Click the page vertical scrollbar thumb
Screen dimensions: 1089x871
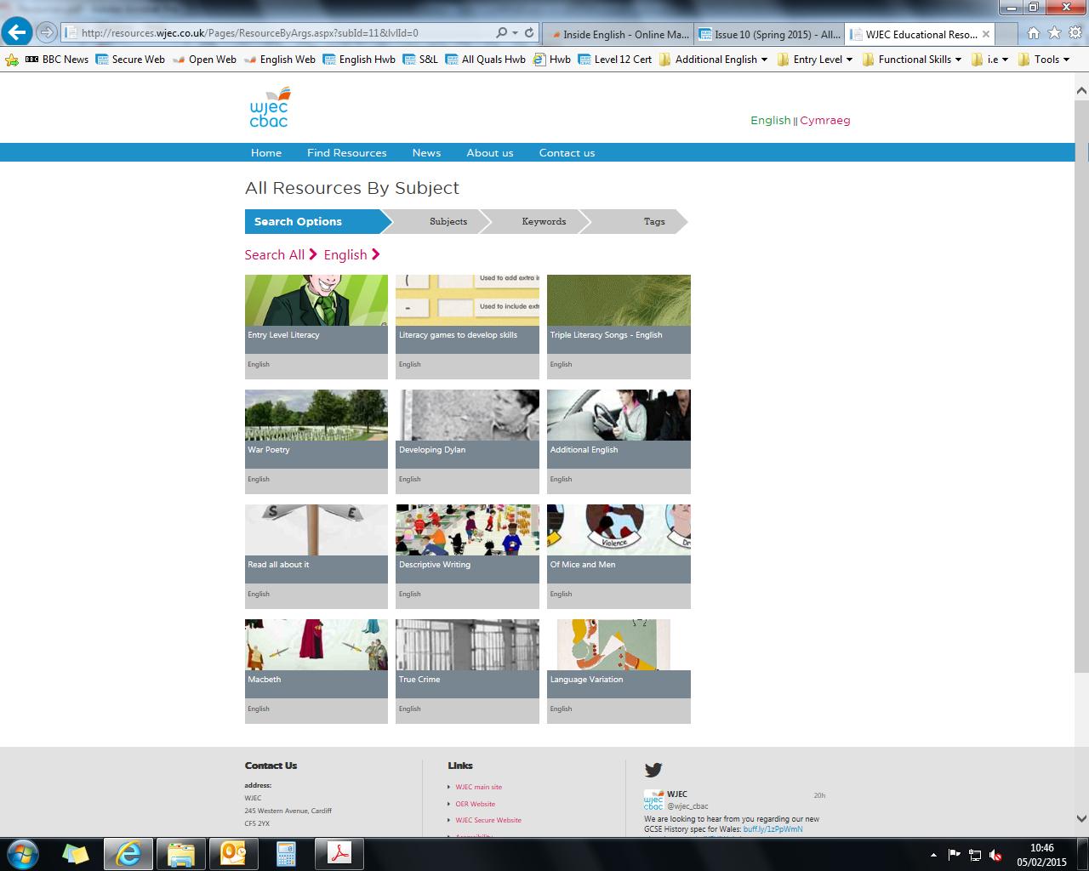tap(1081, 384)
